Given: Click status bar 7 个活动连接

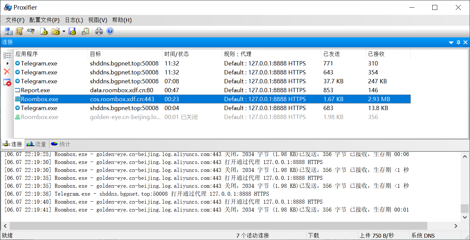Looking at the screenshot, I should click(253, 236).
